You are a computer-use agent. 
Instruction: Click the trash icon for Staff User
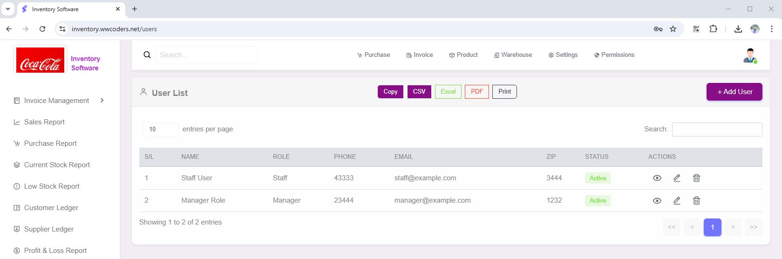[x=696, y=178]
